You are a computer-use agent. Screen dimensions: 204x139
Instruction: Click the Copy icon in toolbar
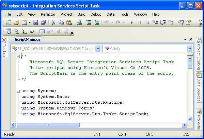[61, 22]
